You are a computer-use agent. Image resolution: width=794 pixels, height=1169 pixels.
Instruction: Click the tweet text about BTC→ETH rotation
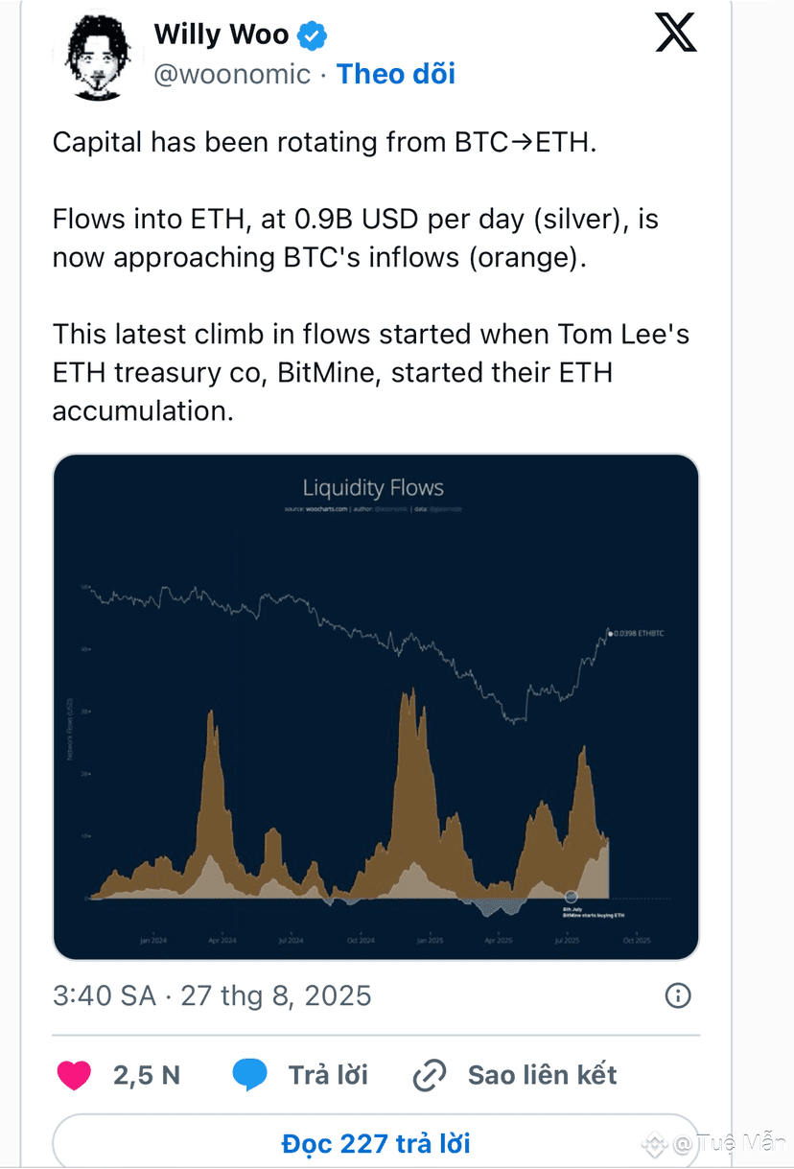pos(325,143)
